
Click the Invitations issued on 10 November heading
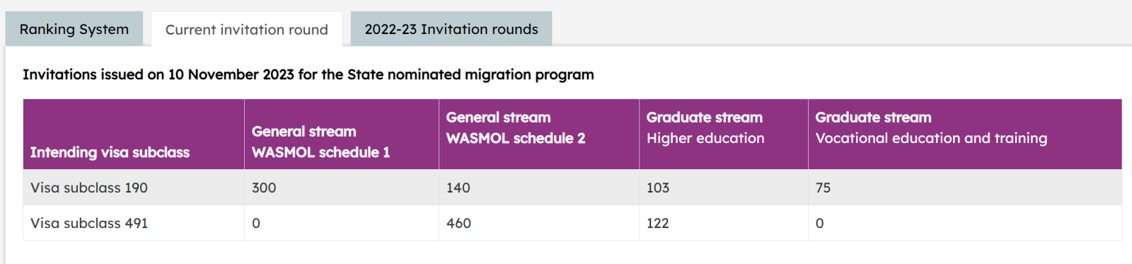(x=308, y=74)
